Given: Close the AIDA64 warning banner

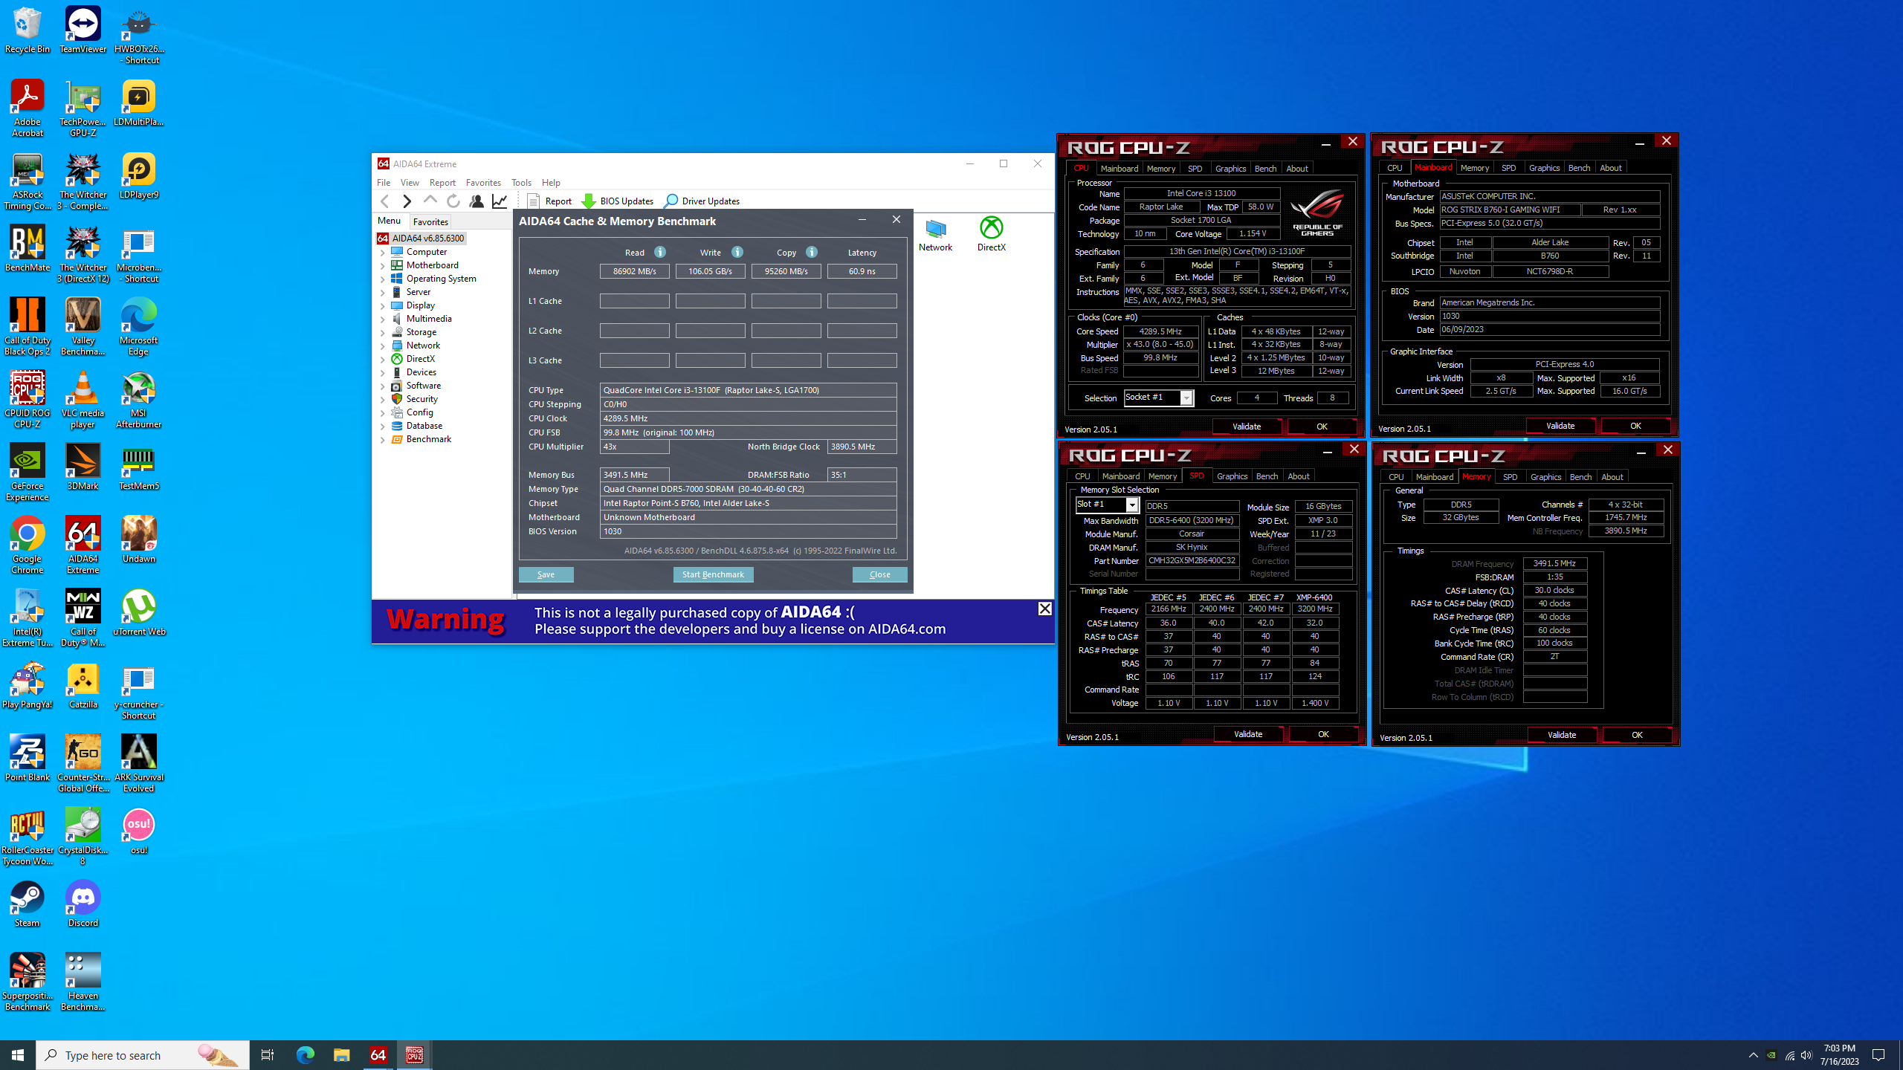Looking at the screenshot, I should click(1044, 609).
